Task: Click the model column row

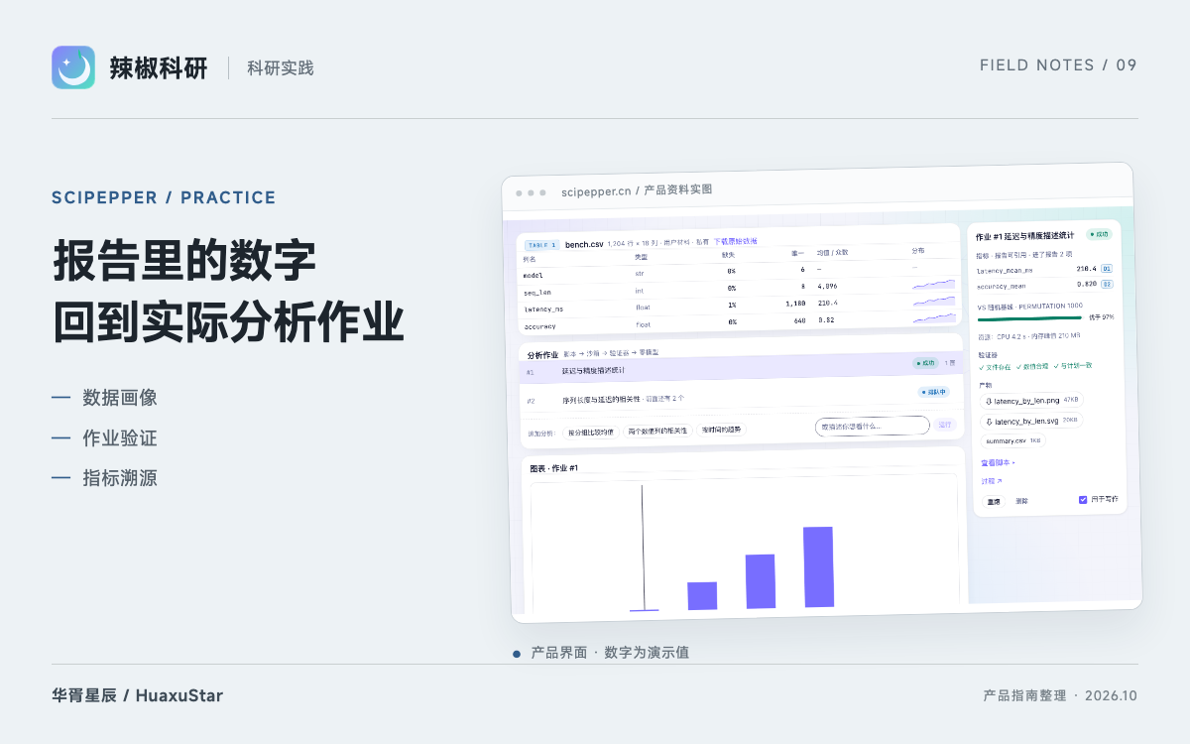Action: pos(738,273)
